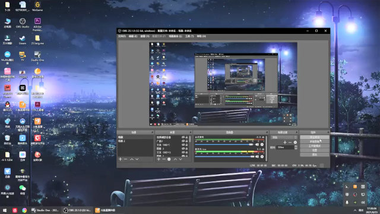Open settings gear for the mic/aux audio channel

pyautogui.click(x=262, y=156)
